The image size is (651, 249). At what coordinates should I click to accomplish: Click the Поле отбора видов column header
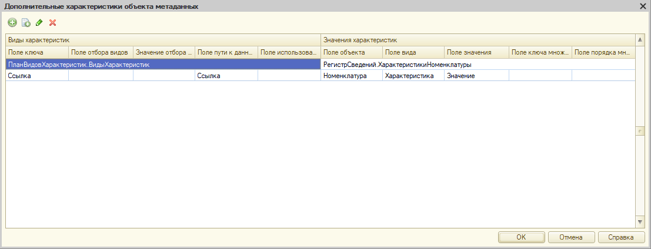pos(101,52)
